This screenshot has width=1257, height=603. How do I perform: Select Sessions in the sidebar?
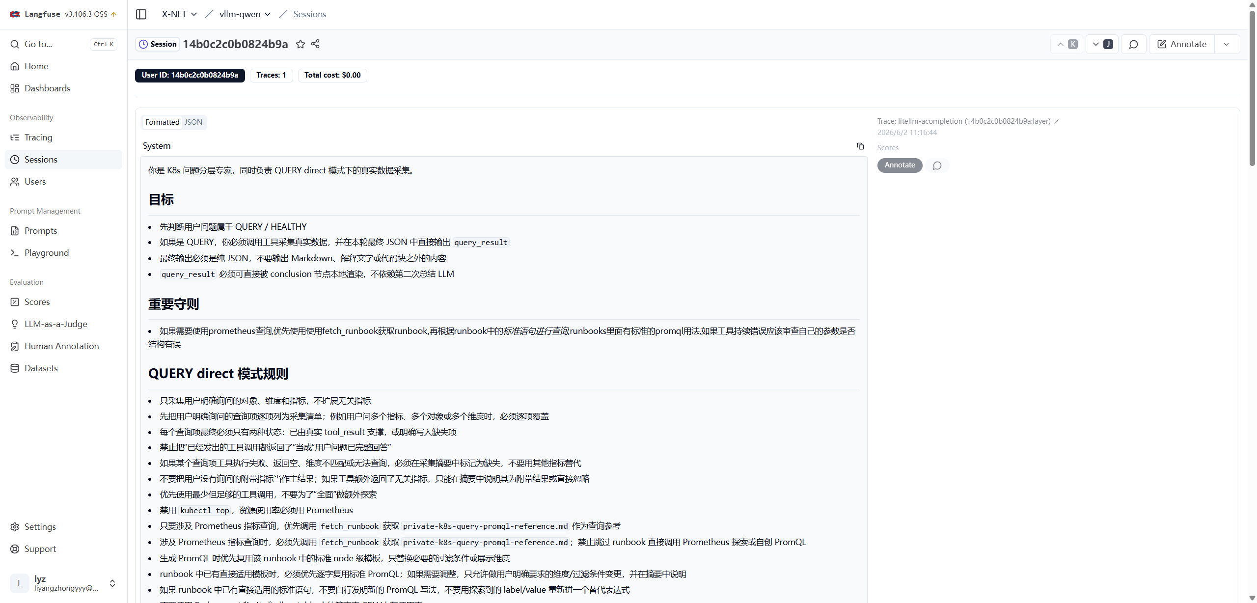tap(63, 160)
